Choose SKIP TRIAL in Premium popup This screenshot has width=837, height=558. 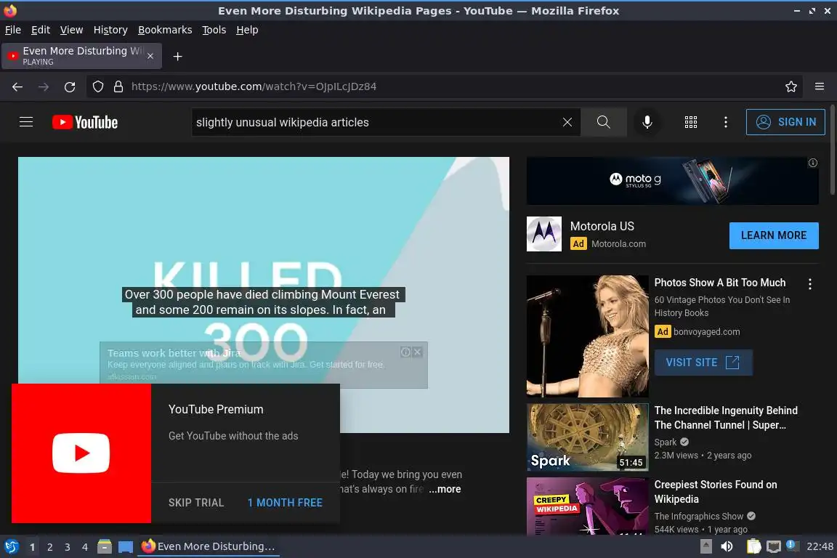[x=196, y=503]
